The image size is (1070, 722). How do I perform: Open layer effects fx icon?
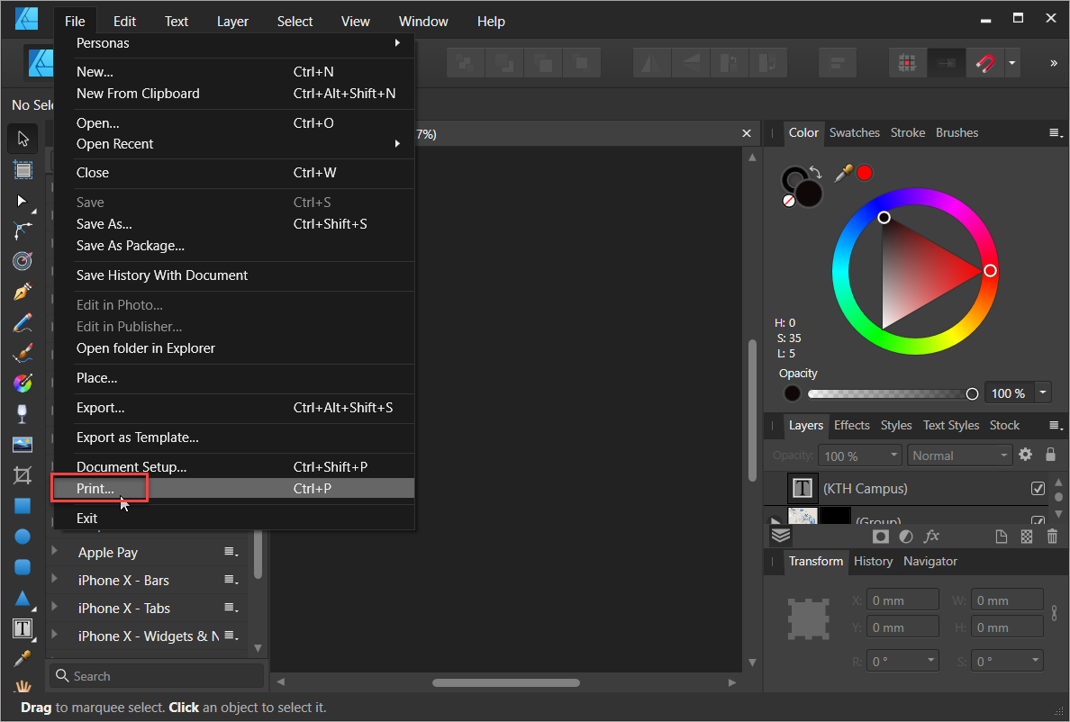(x=931, y=537)
